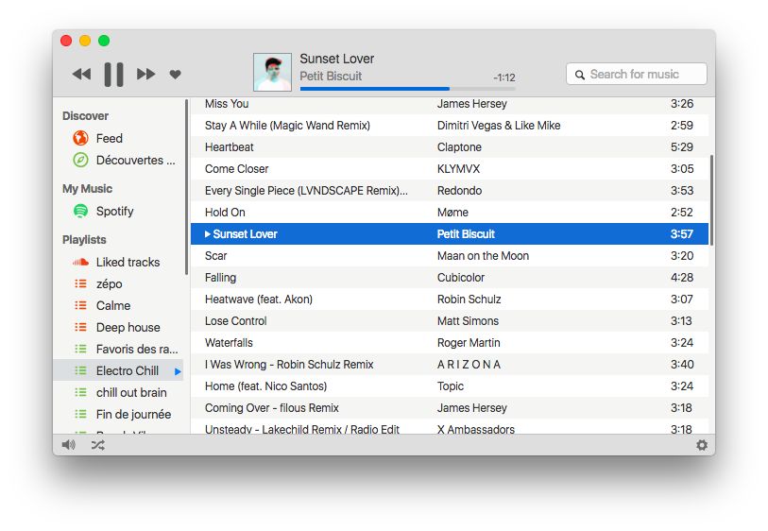Click artist Dimitri Vegas & Like Mike
The image size is (768, 531).
(x=499, y=126)
